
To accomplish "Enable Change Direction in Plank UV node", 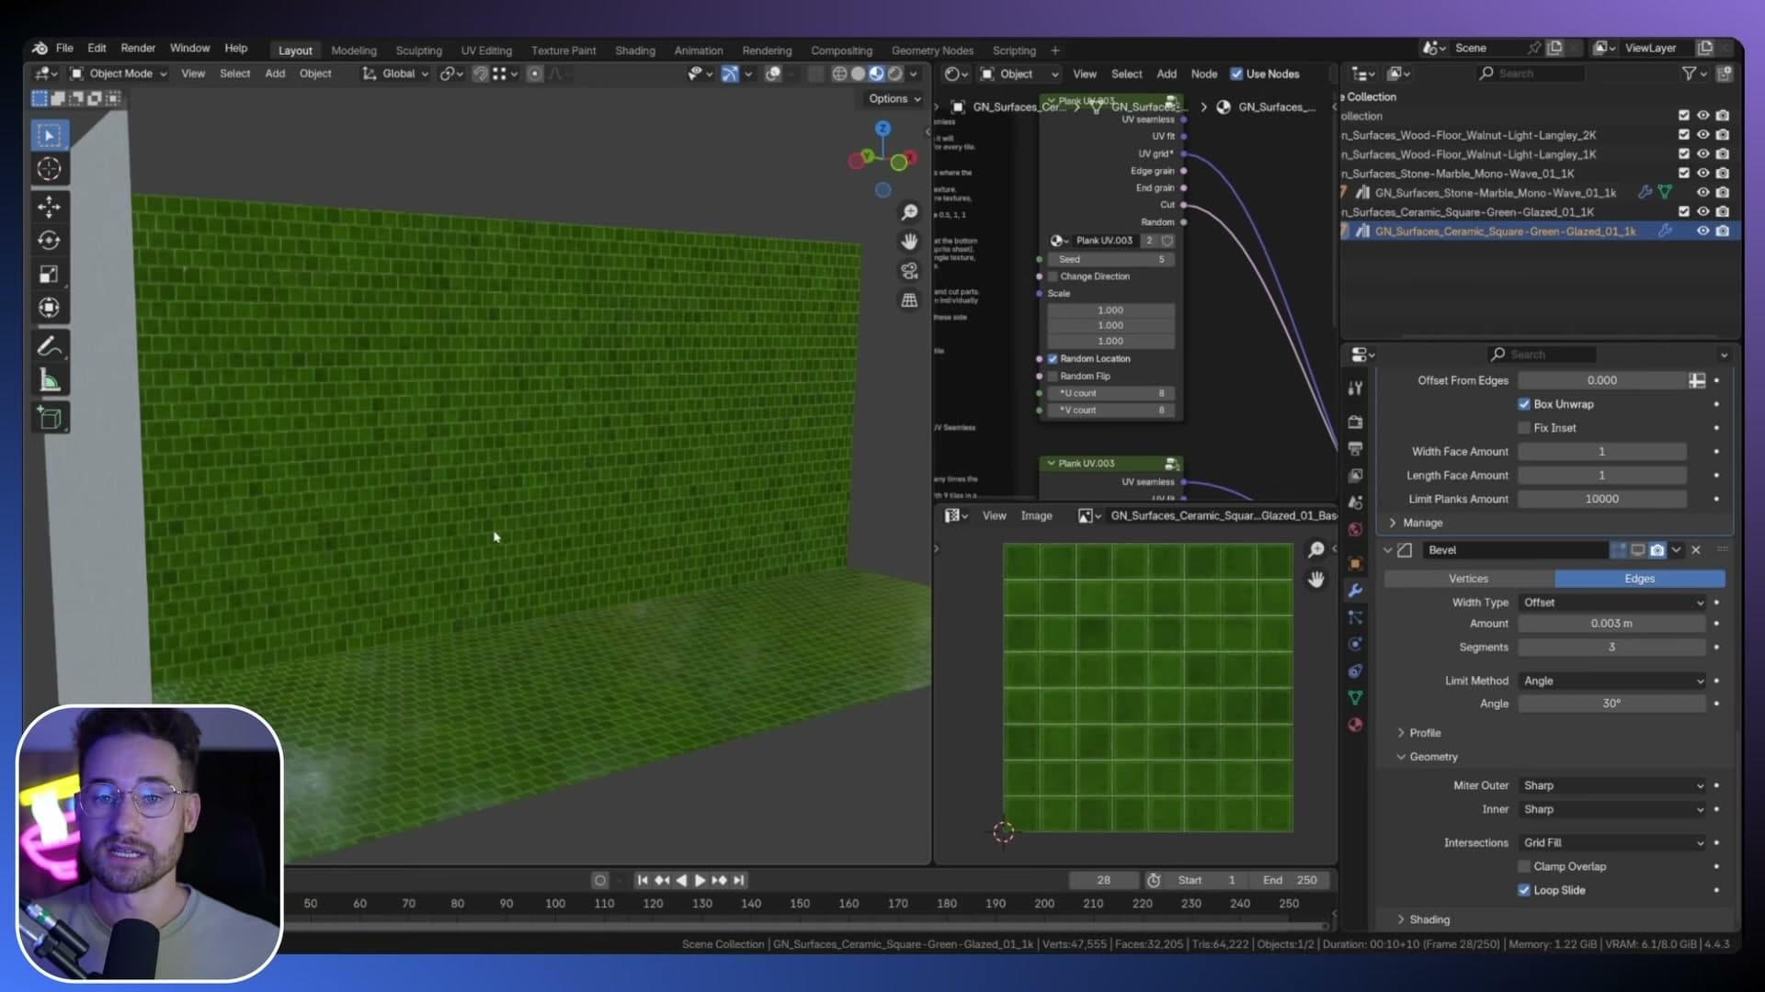I will pos(1053,276).
